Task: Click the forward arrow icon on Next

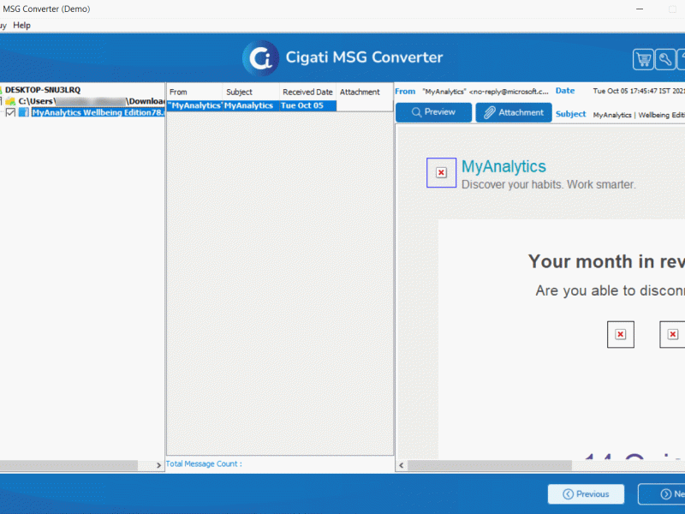Action: (x=666, y=494)
